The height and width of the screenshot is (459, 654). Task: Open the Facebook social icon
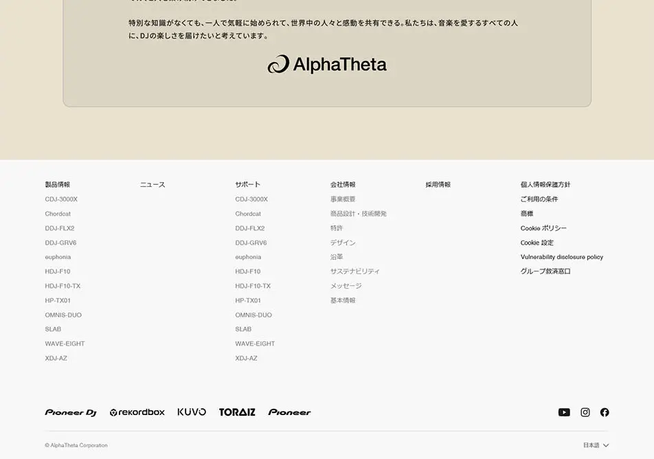pos(605,412)
